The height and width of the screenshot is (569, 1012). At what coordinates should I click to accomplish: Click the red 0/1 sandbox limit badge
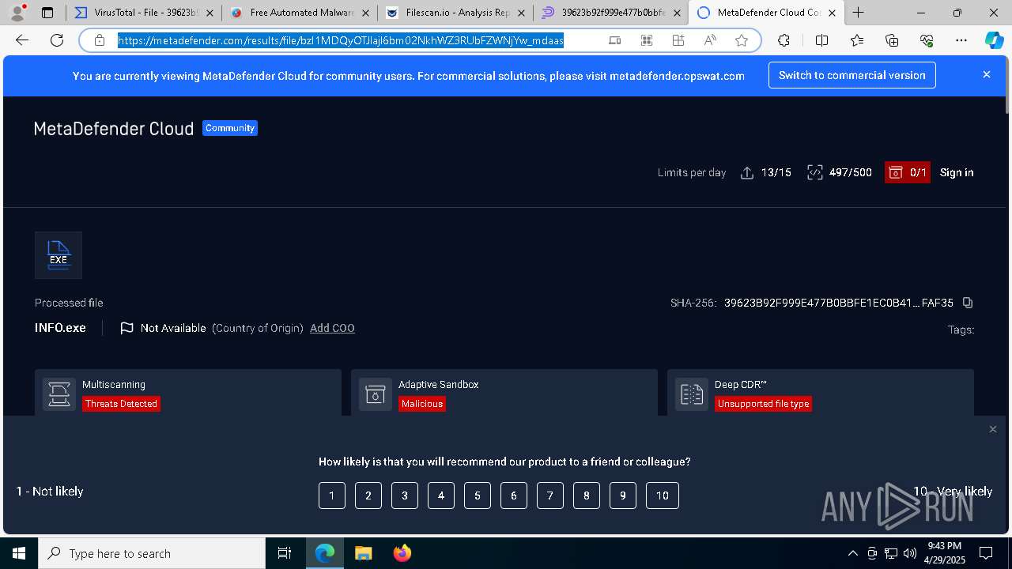907,172
